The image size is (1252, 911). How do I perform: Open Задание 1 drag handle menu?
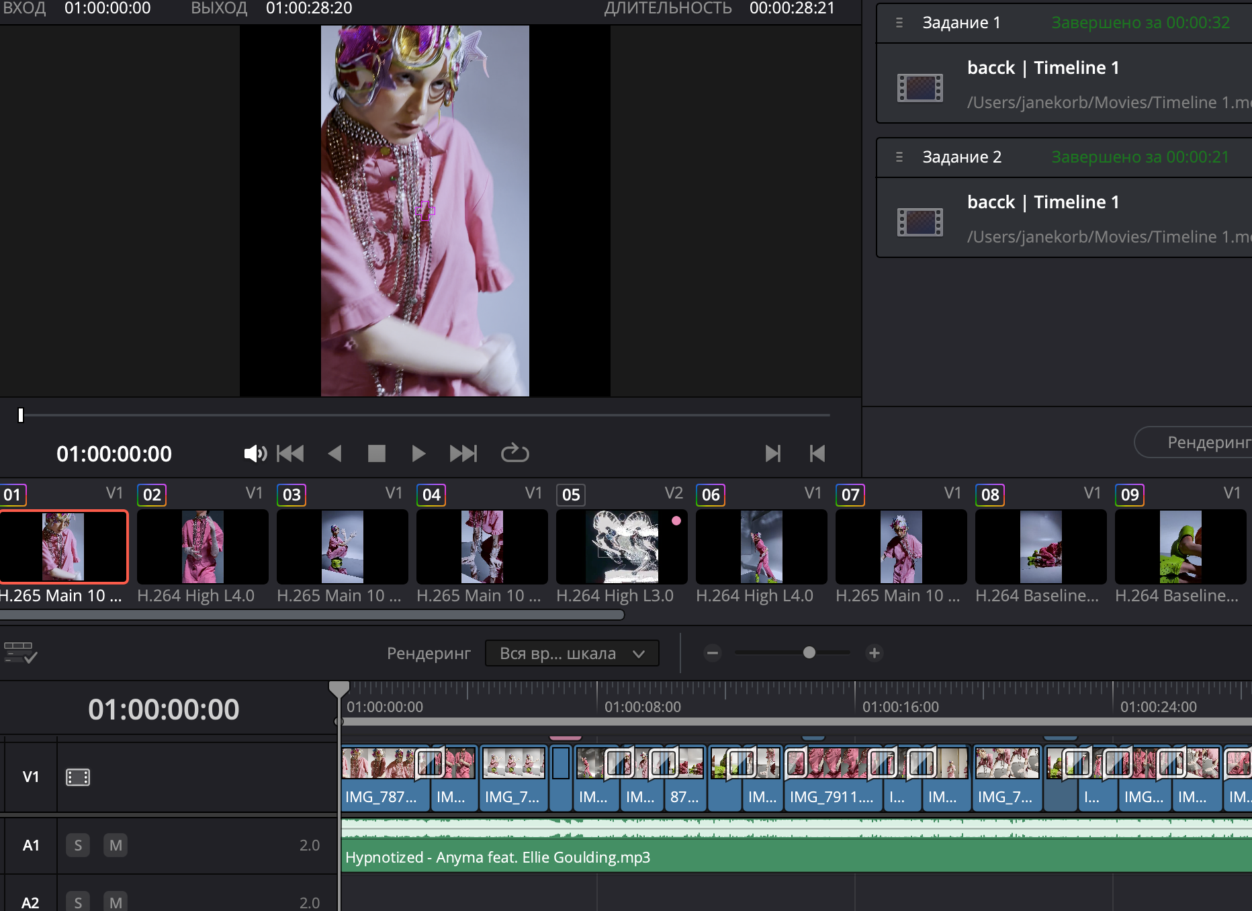pyautogui.click(x=899, y=23)
